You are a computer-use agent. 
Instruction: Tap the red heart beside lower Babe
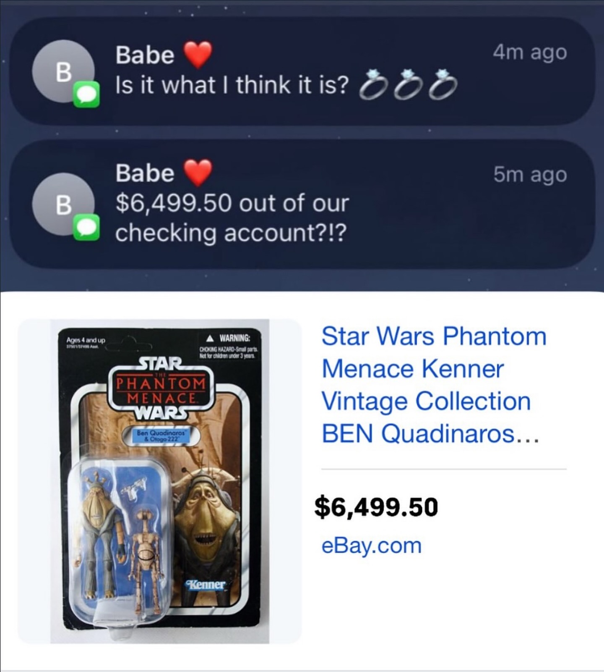(x=198, y=173)
